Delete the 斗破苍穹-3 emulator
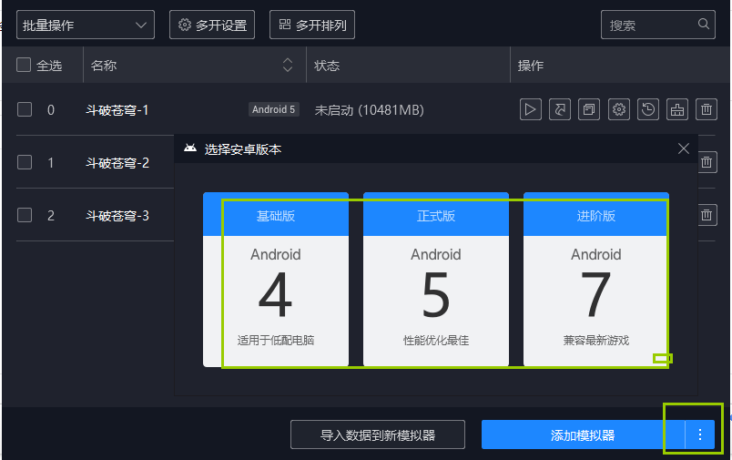 [707, 215]
